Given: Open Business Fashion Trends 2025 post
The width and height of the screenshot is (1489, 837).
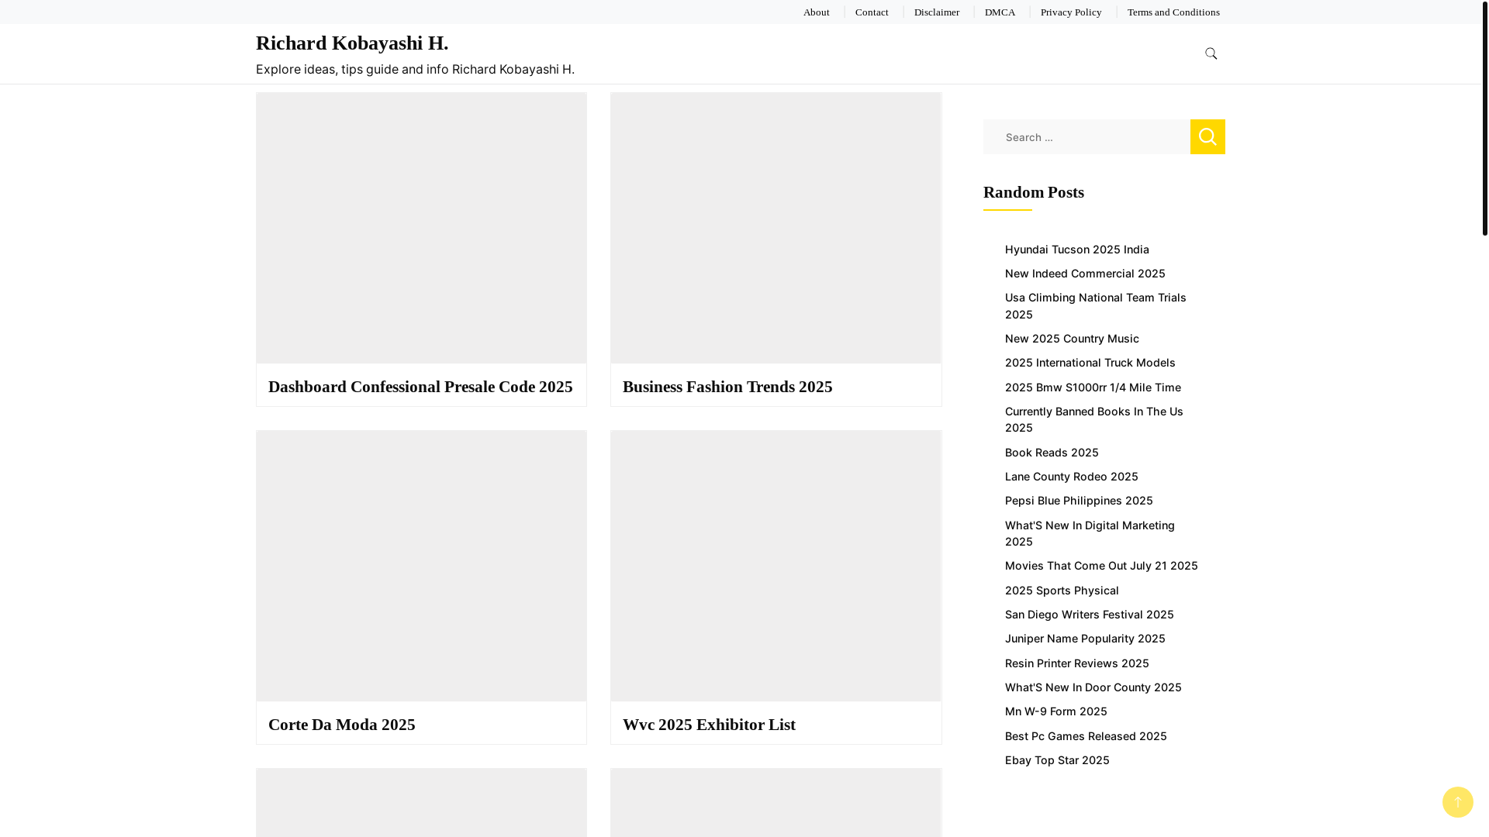Looking at the screenshot, I should coord(727,387).
